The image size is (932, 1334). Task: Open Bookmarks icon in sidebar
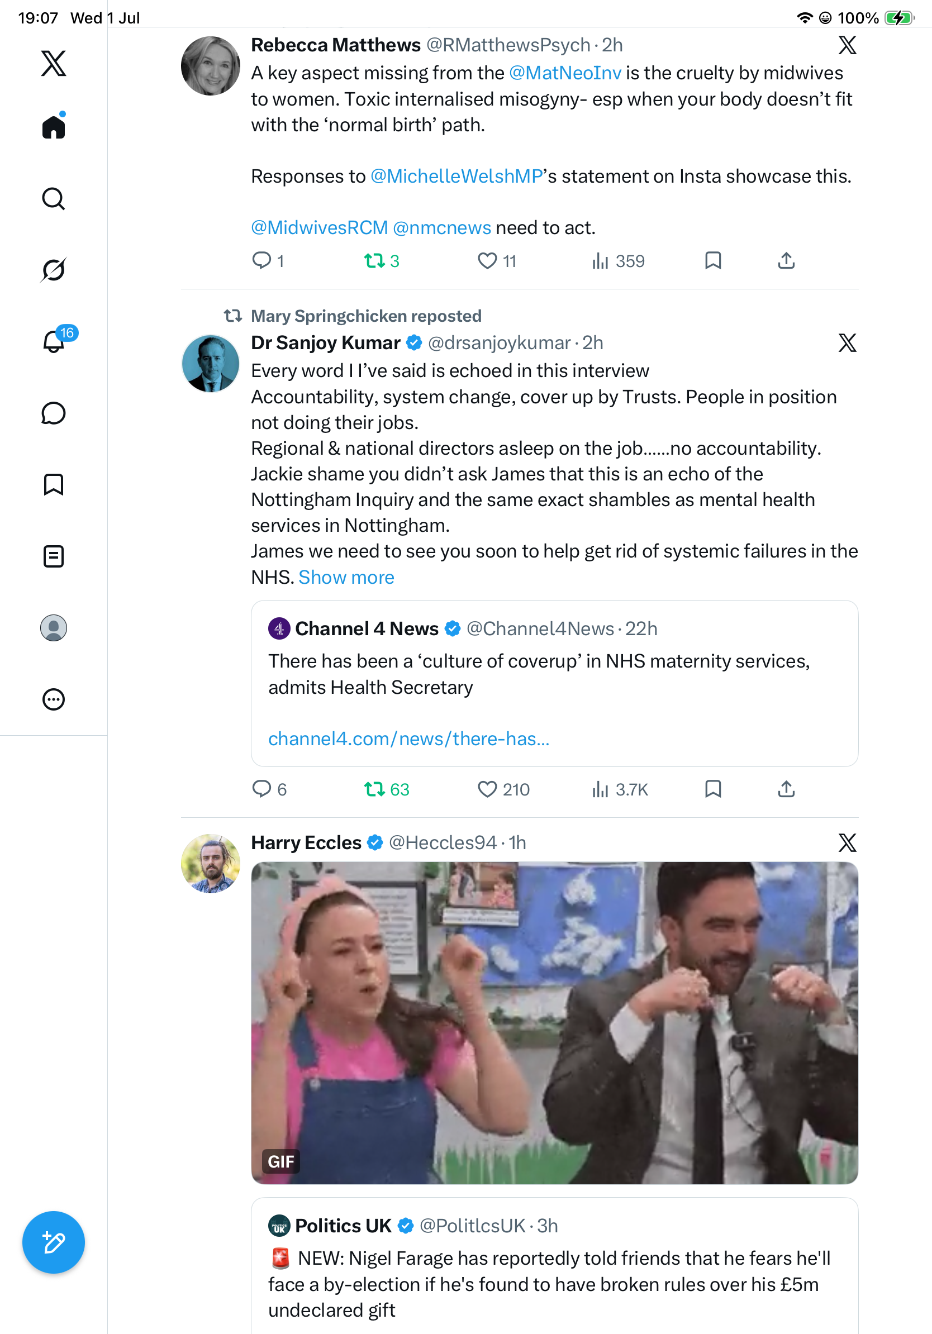(54, 484)
